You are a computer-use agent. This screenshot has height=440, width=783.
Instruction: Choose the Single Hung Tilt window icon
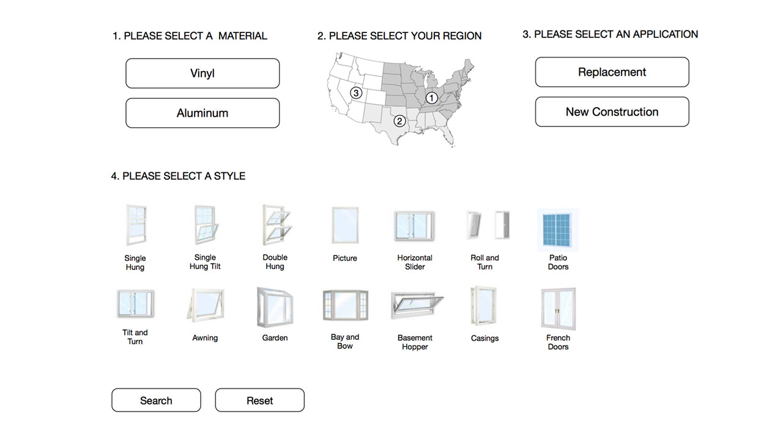(x=205, y=226)
